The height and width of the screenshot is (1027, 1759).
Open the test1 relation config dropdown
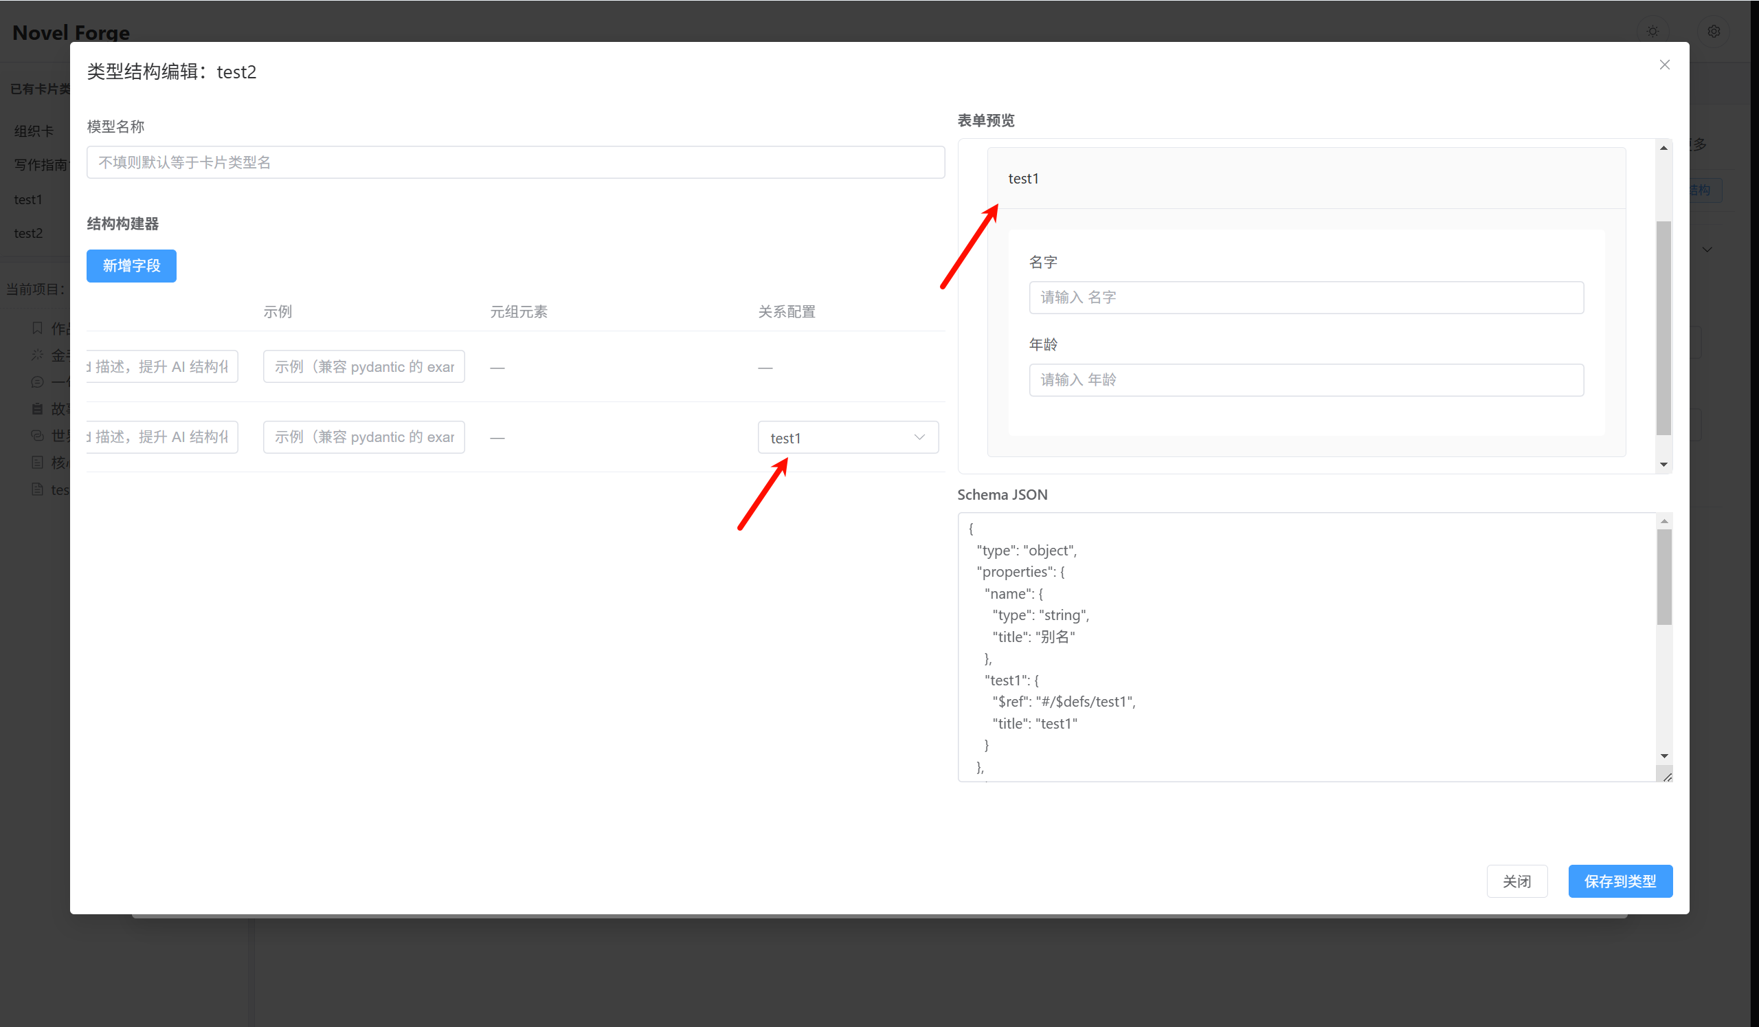(848, 438)
